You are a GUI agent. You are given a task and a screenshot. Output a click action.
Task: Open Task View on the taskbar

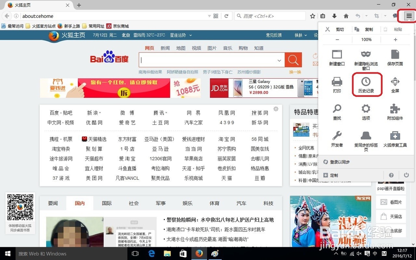pyautogui.click(x=135, y=253)
